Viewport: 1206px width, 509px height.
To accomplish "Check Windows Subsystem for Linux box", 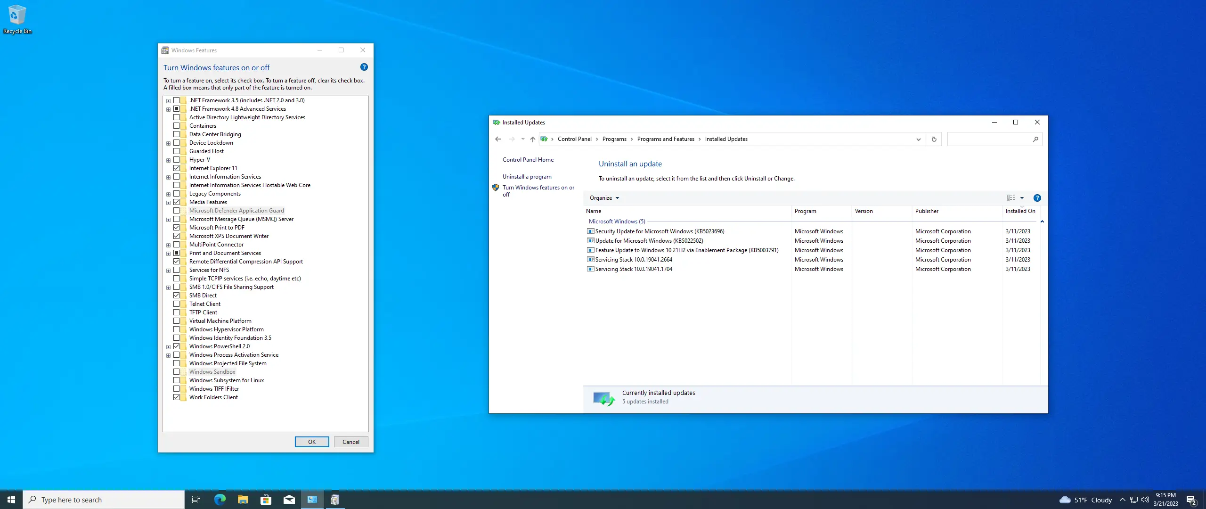I will click(177, 380).
